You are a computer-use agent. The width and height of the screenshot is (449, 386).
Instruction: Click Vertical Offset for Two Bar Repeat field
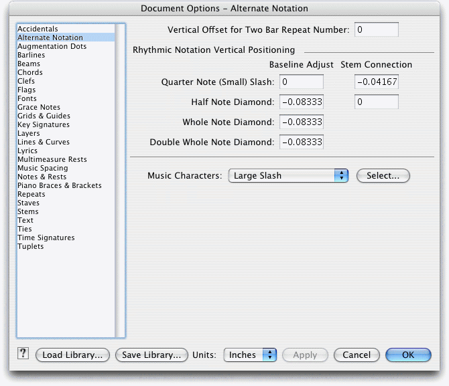(376, 29)
